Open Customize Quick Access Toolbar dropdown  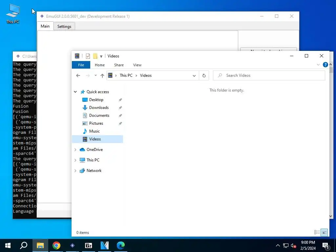click(101, 56)
